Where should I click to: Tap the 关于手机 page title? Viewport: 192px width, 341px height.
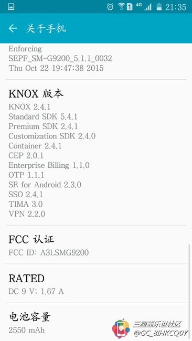pyautogui.click(x=46, y=28)
